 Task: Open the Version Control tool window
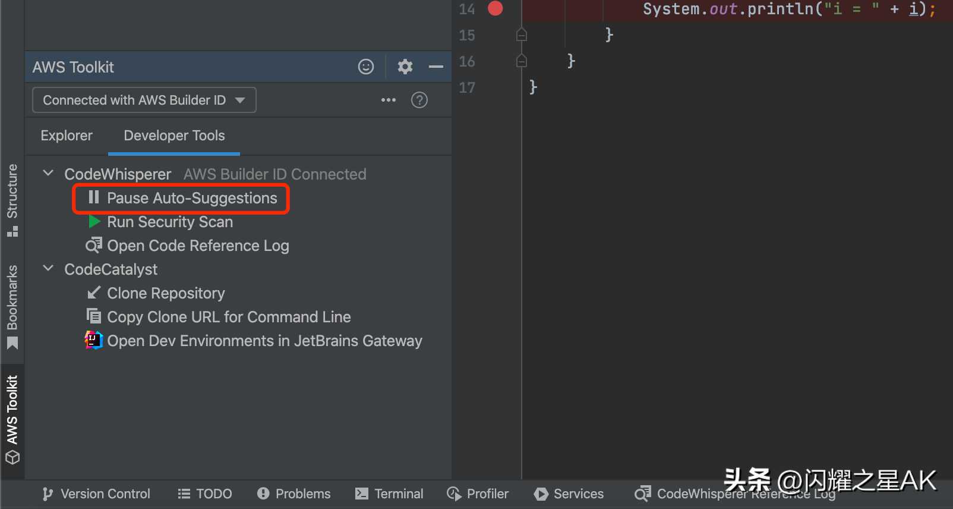[x=96, y=494]
